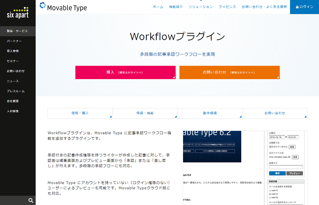
Task: Jump to the 動作環境 section tab
Action: tap(210, 113)
